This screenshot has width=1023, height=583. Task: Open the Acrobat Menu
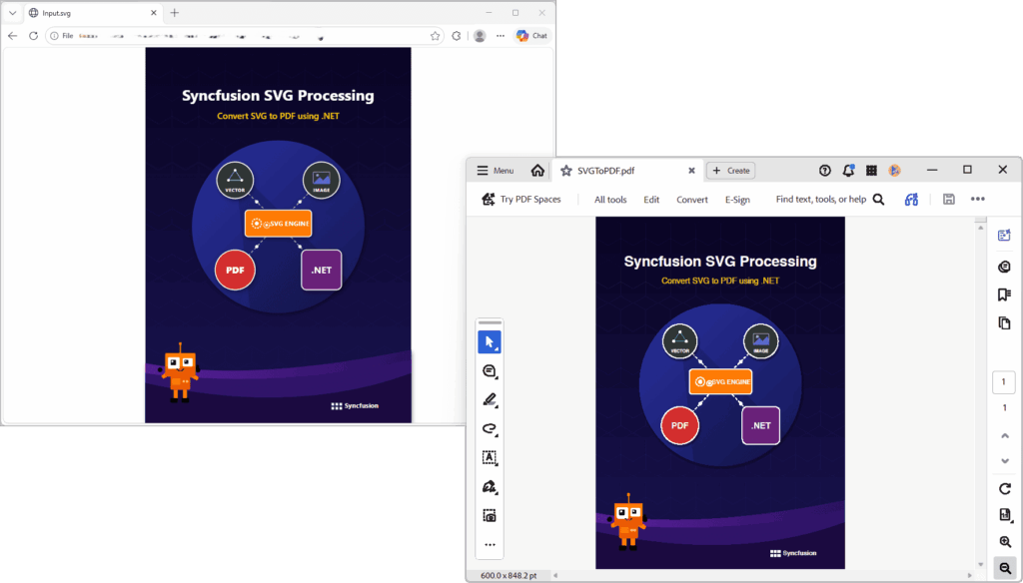click(x=496, y=170)
